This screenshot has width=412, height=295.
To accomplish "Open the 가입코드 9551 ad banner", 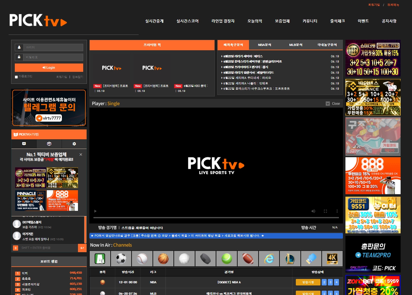I will (x=373, y=215).
